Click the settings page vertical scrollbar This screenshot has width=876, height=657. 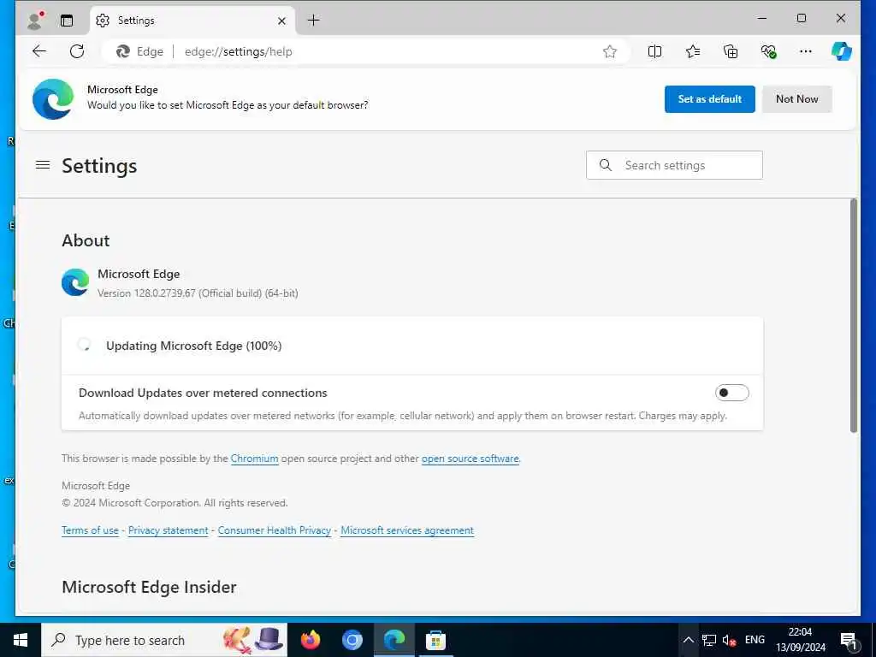(x=853, y=316)
